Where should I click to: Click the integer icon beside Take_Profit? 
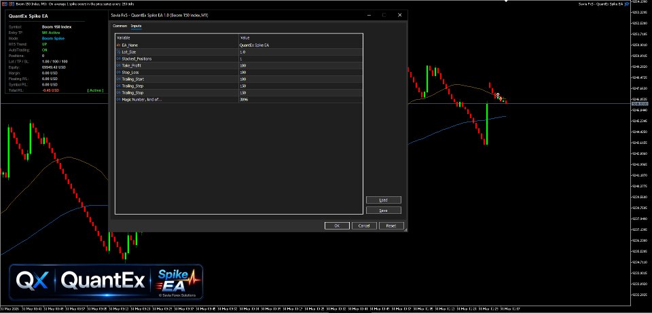tap(118, 66)
